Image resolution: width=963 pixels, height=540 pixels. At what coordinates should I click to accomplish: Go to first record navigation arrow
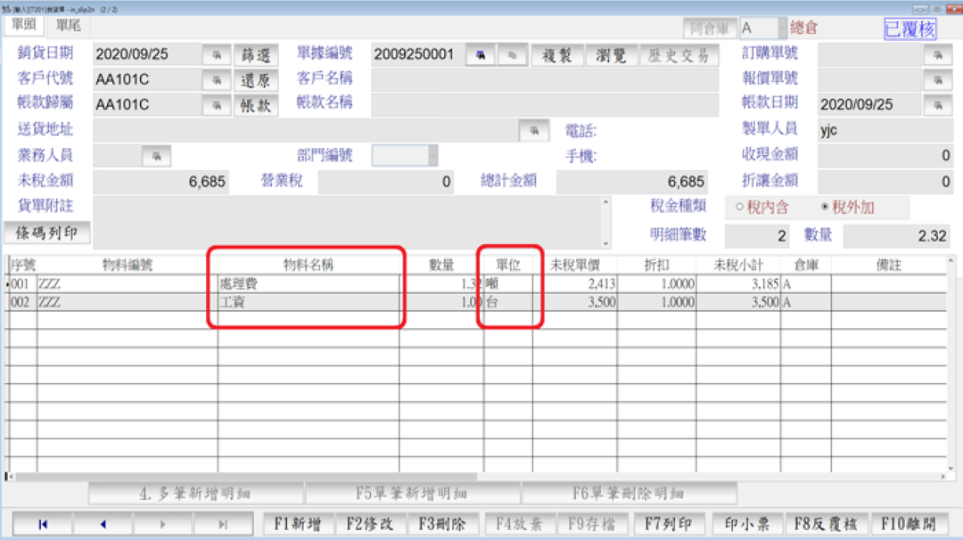pyautogui.click(x=42, y=525)
